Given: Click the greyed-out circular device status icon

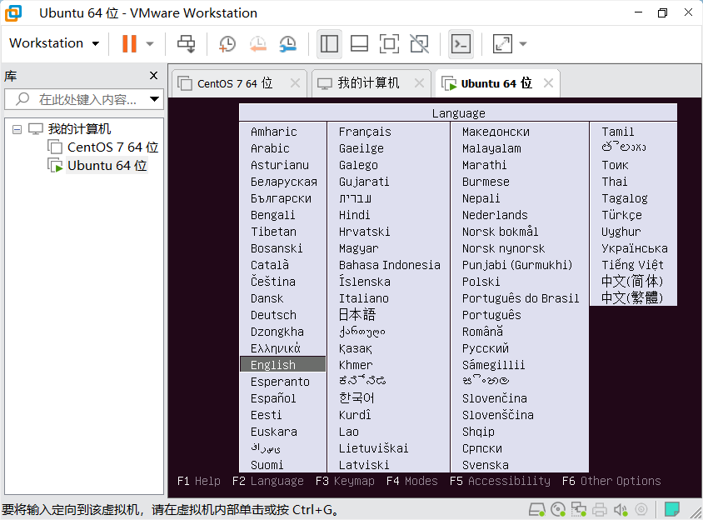Looking at the screenshot, I should (641, 509).
